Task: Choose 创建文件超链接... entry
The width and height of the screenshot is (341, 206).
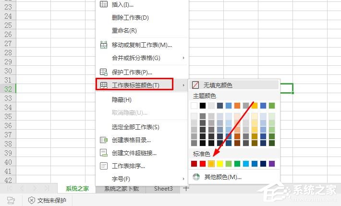Action: (134, 153)
